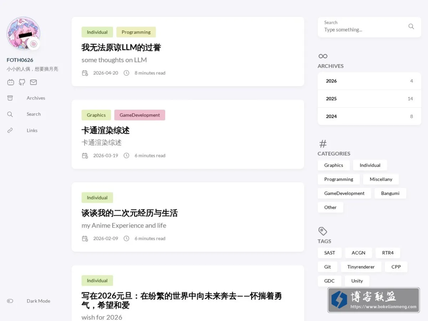Viewport: 428px width, 321px height.
Task: Click the tag icon above Tags heading
Action: pos(323,231)
